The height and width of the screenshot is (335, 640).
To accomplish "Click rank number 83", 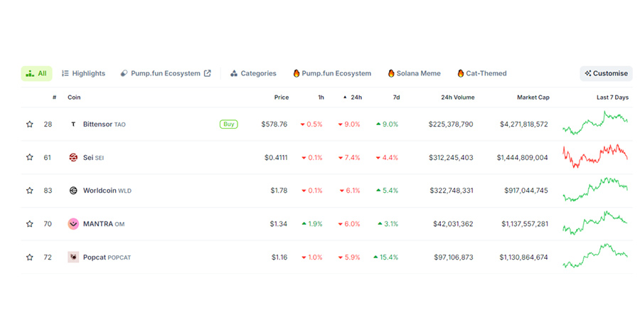I will pos(48,191).
